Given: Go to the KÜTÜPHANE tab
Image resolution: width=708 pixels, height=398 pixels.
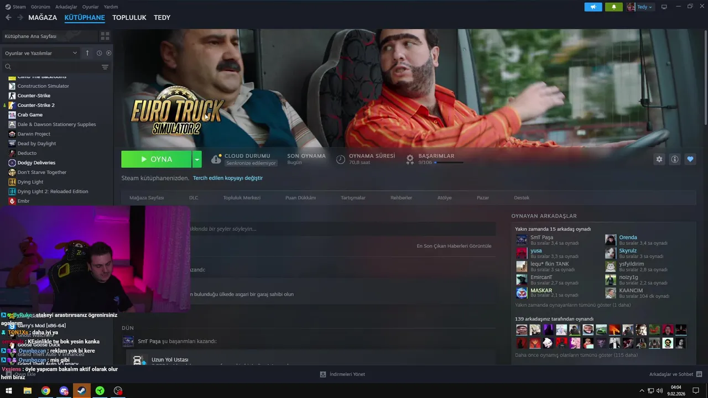Looking at the screenshot, I should 85,18.
